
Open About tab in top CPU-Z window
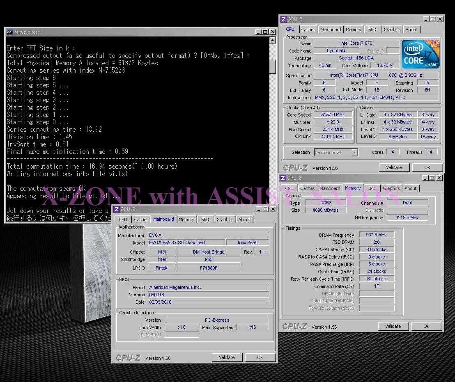tap(411, 30)
